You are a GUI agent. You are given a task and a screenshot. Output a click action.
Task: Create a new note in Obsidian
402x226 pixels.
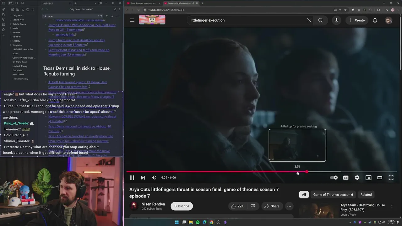click(x=12, y=10)
